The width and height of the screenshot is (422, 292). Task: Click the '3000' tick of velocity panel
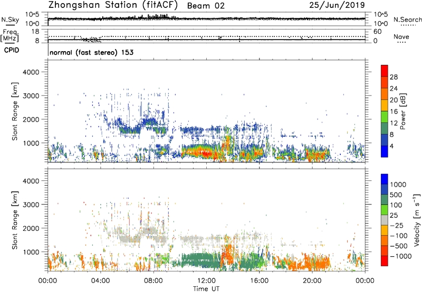pyautogui.click(x=31, y=205)
